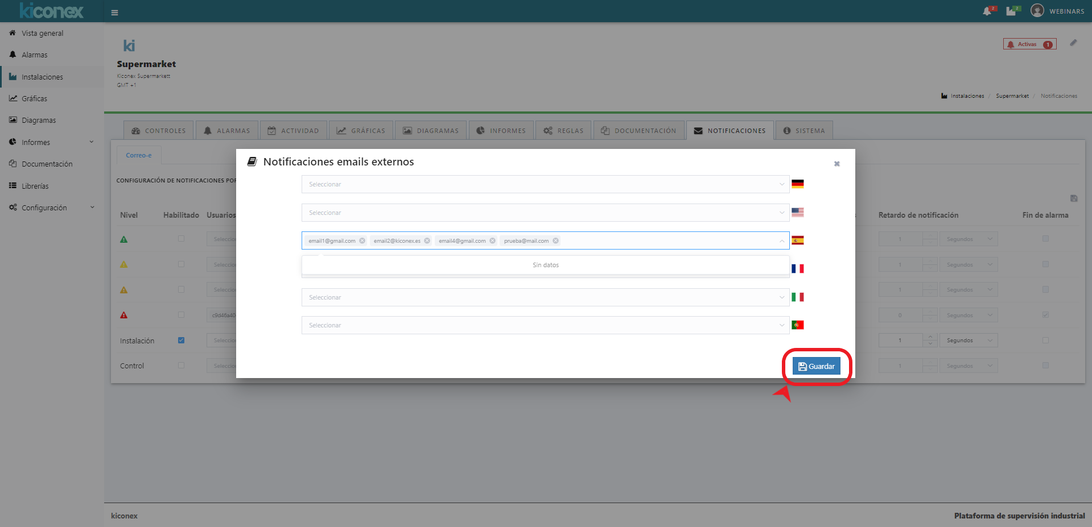
Task: Click the Portuguese flag icon
Action: 798,325
